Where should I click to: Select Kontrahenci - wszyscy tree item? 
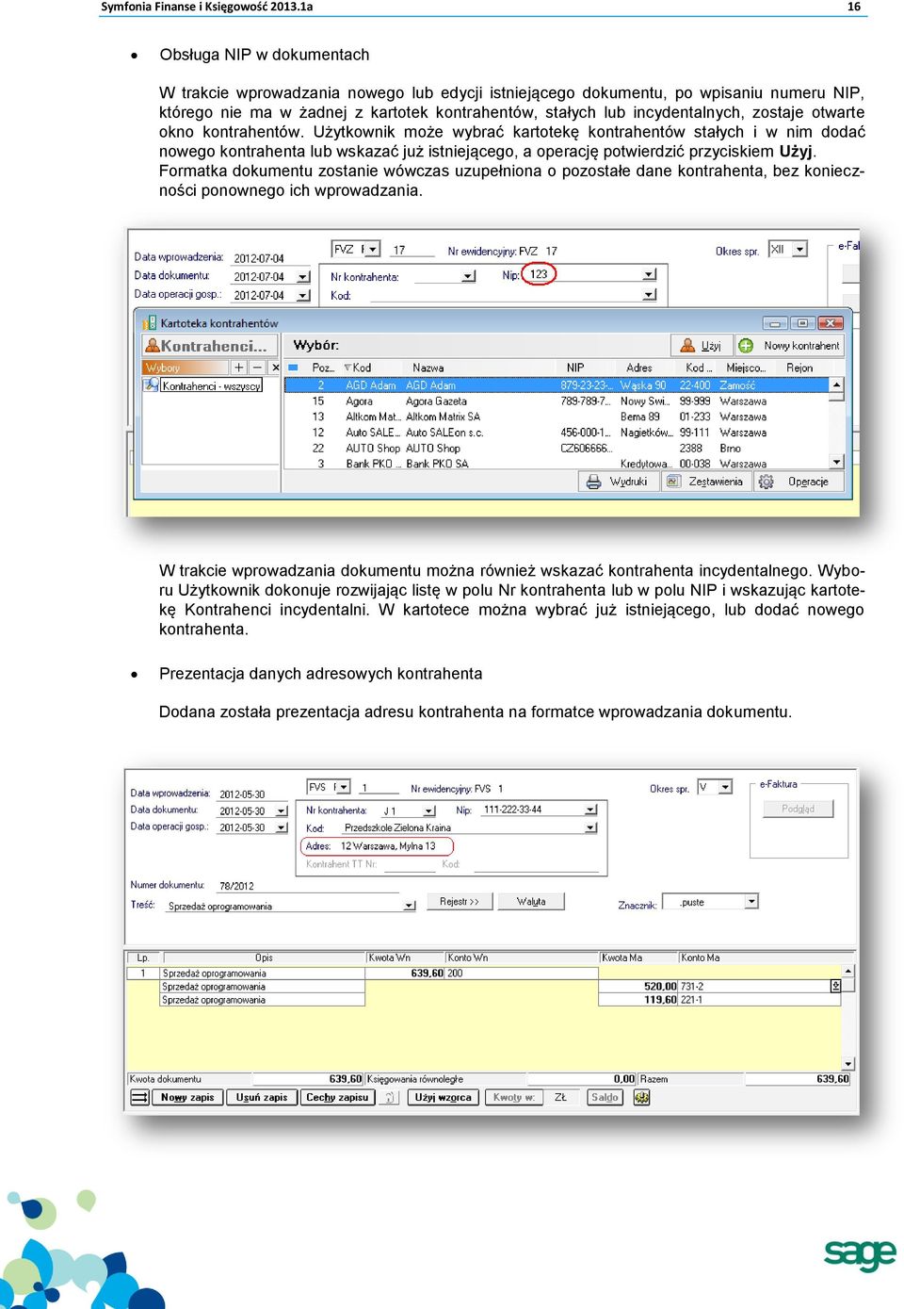212,385
